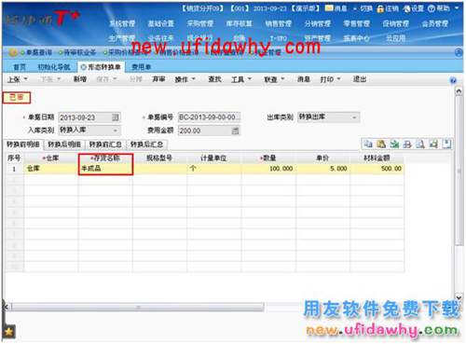Screen dimensions: 466x344
Task: Select the 形态转换单 tab
Action: [x=101, y=67]
